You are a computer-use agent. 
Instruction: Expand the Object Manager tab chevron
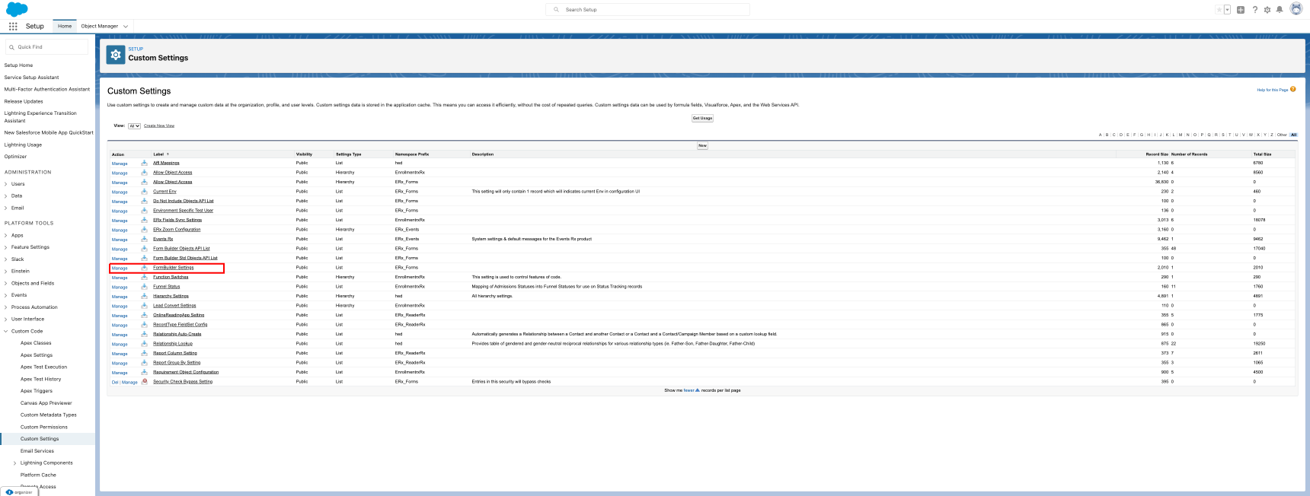[126, 27]
